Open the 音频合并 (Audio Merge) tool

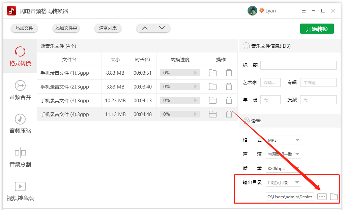pyautogui.click(x=20, y=91)
